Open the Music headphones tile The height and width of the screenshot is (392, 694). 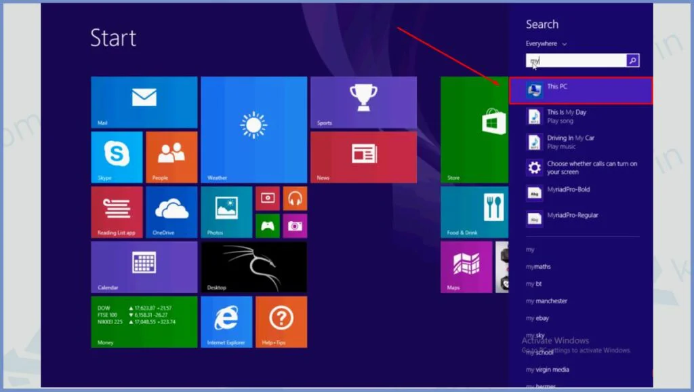tap(295, 198)
